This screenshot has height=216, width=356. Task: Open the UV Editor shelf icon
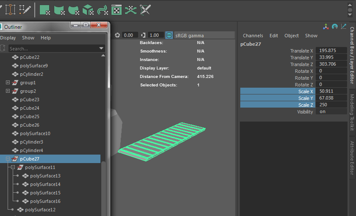coord(117,10)
